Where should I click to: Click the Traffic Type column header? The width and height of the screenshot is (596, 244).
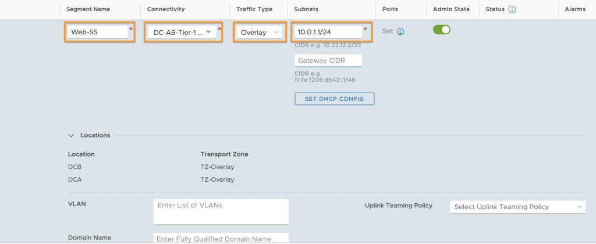pos(254,9)
